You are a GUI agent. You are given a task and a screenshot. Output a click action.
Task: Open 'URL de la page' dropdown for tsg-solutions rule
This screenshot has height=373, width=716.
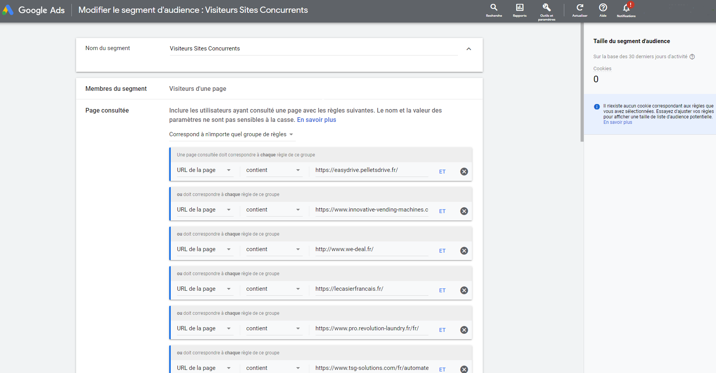pos(205,368)
